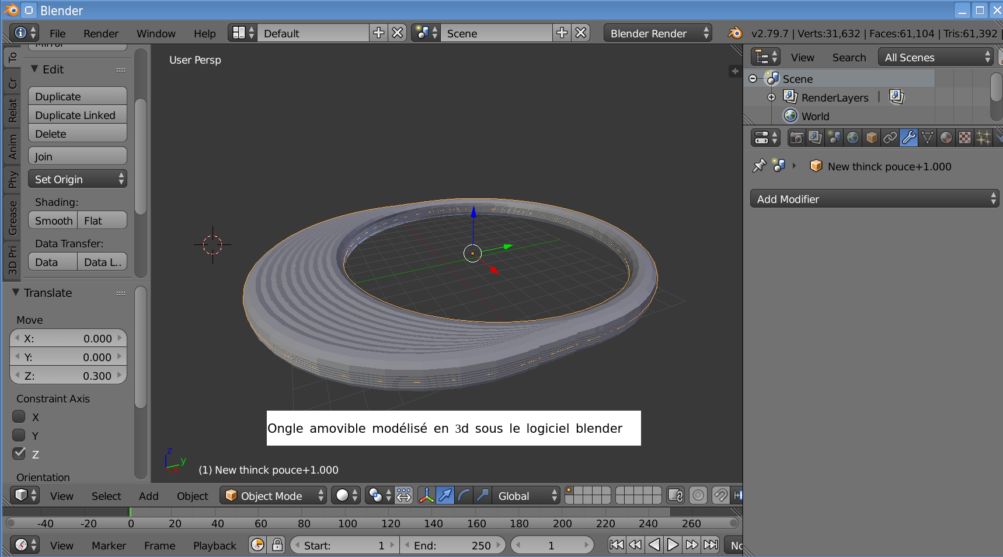
Task: Expand the RenderLayers tree item
Action: tap(771, 97)
